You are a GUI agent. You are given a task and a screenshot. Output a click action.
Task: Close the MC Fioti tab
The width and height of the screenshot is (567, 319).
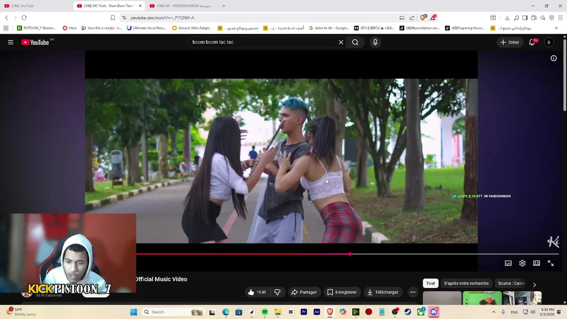[x=140, y=6]
